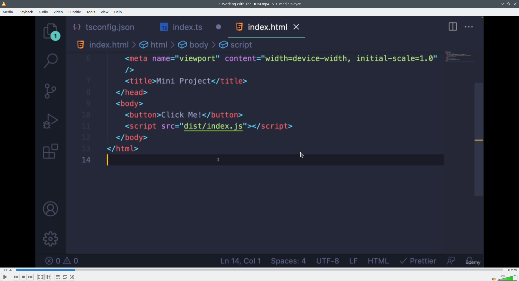Open the editor More Actions ellipsis
Image resolution: width=519 pixels, height=281 pixels.
tap(469, 27)
